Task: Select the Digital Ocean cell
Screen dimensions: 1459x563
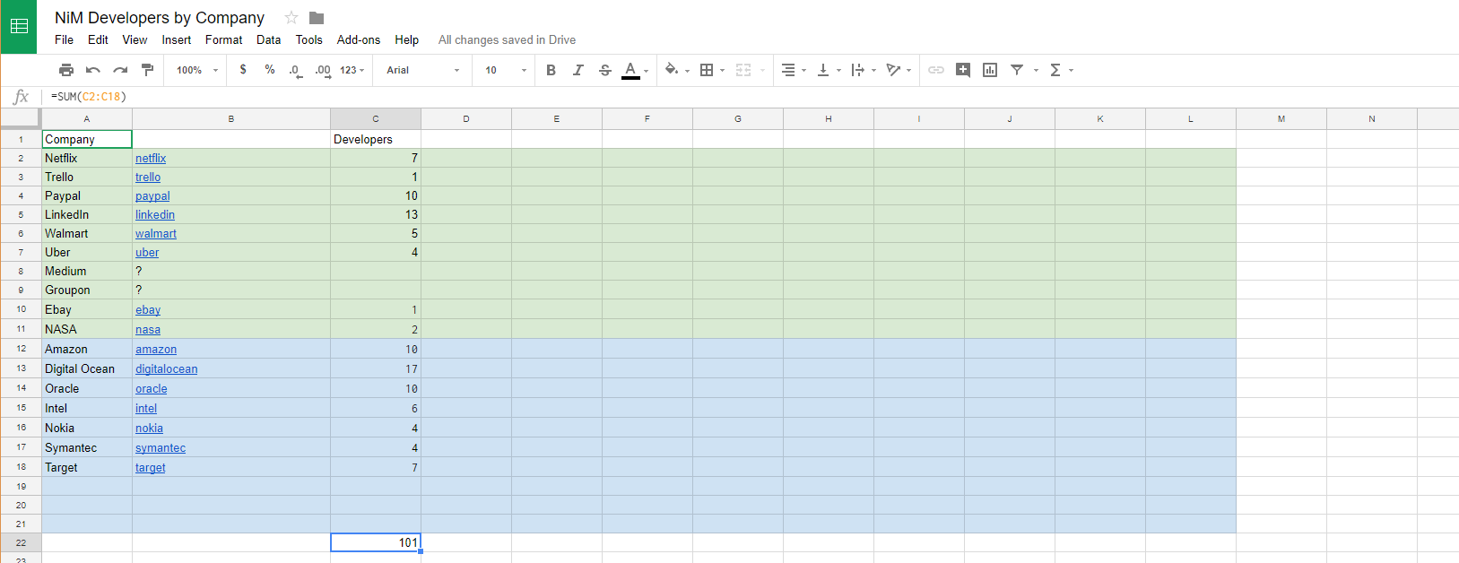Action: [x=87, y=368]
